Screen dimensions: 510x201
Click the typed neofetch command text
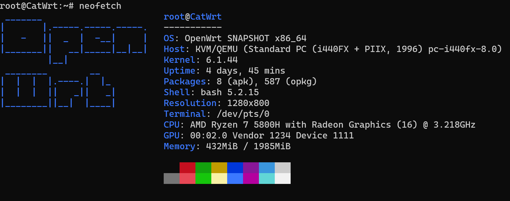tap(100, 6)
